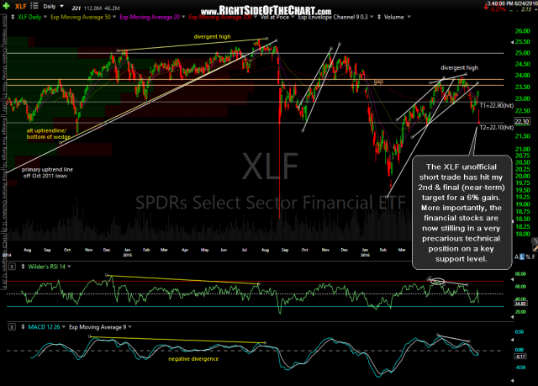Image resolution: width=538 pixels, height=386 pixels.
Task: Click the T1=22.90(hit) target label
Action: click(497, 105)
